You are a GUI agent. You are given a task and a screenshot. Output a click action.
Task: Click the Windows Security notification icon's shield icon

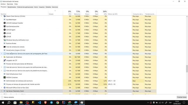(5, 40)
